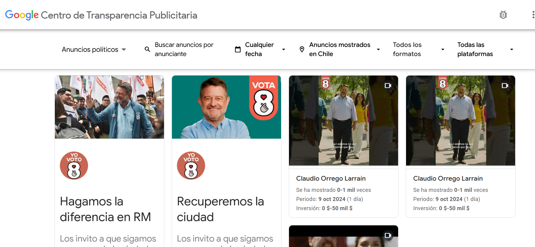The width and height of the screenshot is (535, 247).
Task: Click the Yo Voto 8 logo under Recuperemos la ciudad
Action: coord(191,166)
